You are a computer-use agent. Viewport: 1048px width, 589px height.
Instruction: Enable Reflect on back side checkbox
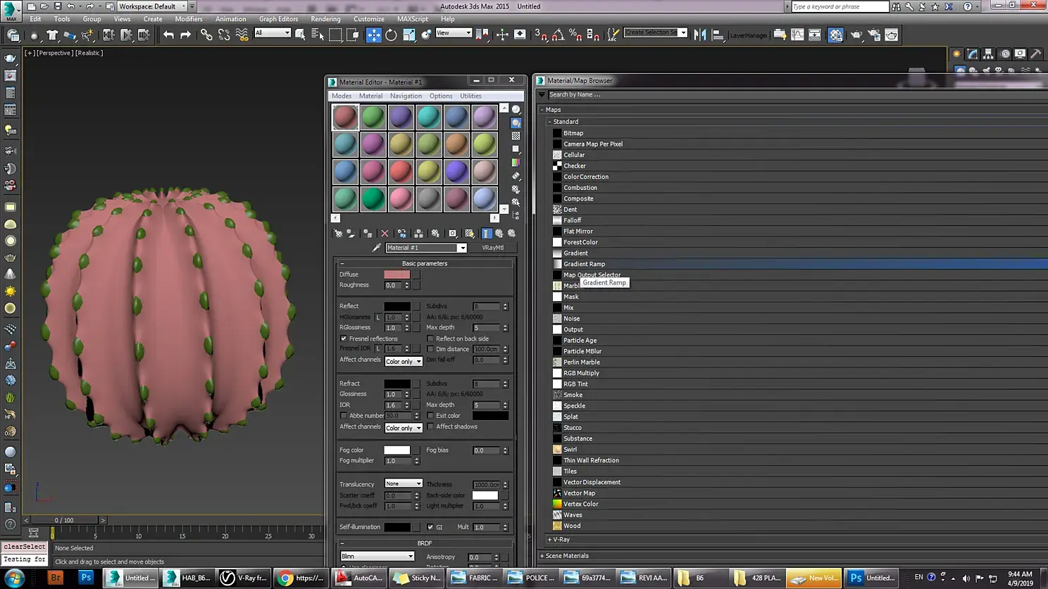430,338
